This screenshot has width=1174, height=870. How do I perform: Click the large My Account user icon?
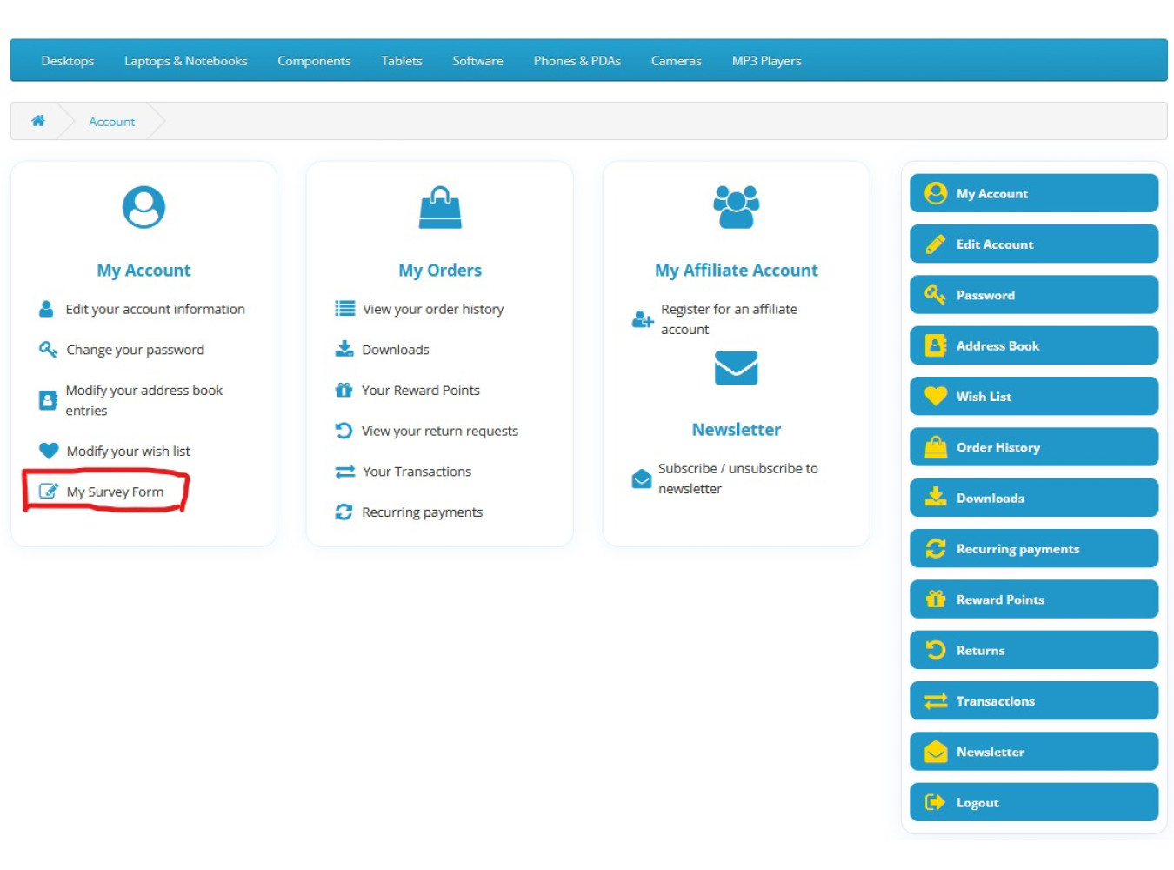pyautogui.click(x=143, y=207)
